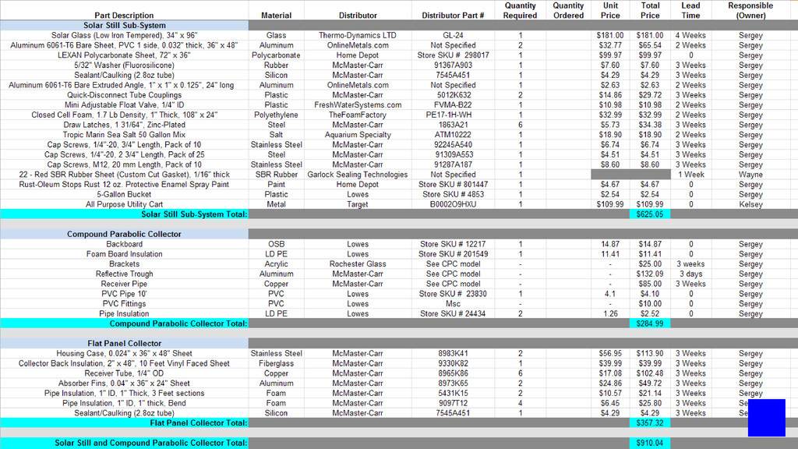Select Rochester Glass distributor cell
This screenshot has height=449, width=798.
click(x=358, y=264)
